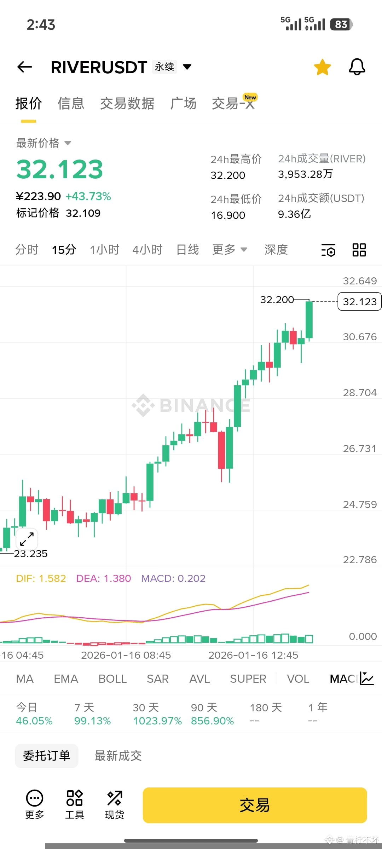Viewport: 382px width, 849px height.
Task: Select the 4小时 timeframe
Action: click(x=147, y=250)
